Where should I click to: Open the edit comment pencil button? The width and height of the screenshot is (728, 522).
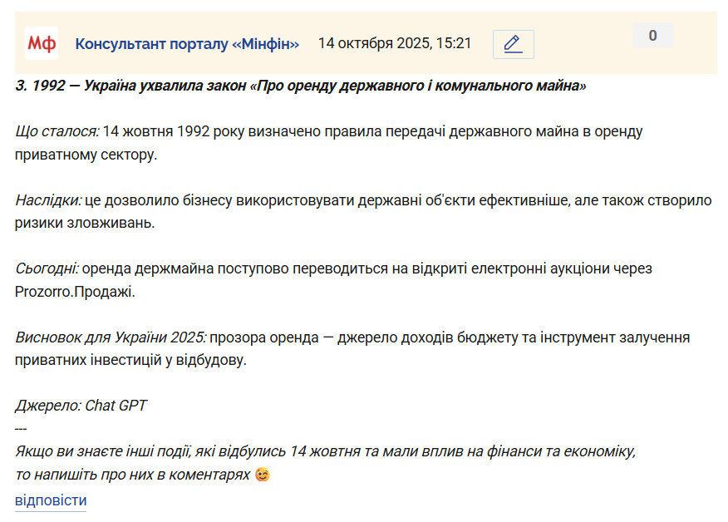pyautogui.click(x=513, y=45)
